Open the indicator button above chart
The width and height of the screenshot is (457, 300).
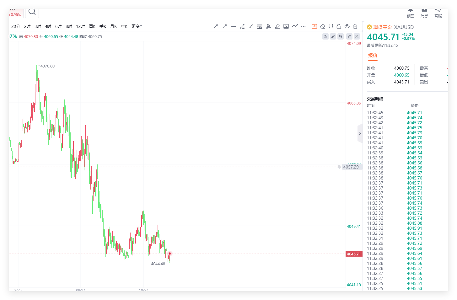pos(325,36)
